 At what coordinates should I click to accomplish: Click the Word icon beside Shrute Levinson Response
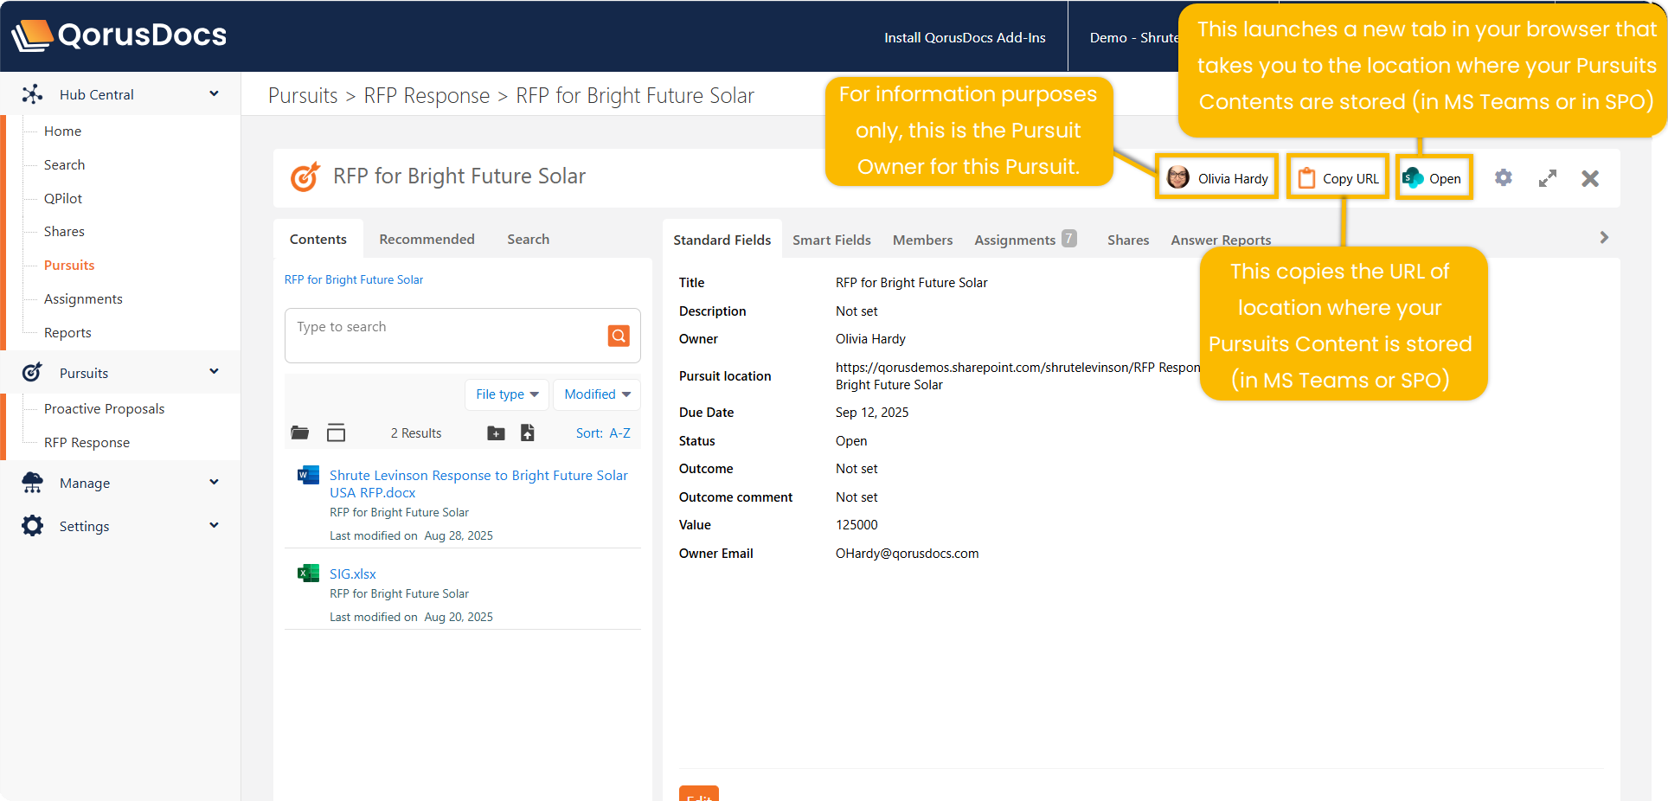(x=308, y=475)
